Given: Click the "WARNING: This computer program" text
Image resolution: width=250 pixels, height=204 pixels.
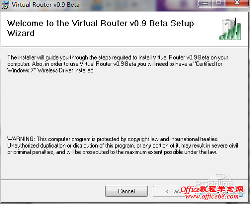Looking at the screenshot, I should (x=123, y=146).
